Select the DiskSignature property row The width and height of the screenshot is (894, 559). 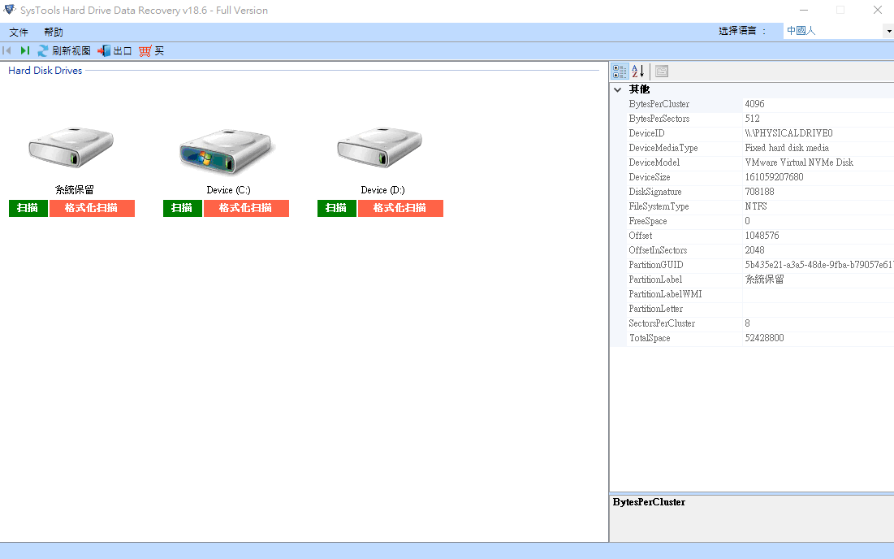(761, 192)
